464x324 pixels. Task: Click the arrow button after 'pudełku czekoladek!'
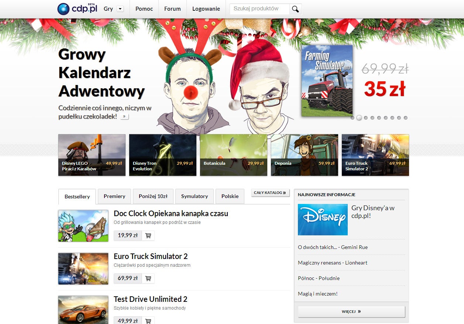click(124, 117)
